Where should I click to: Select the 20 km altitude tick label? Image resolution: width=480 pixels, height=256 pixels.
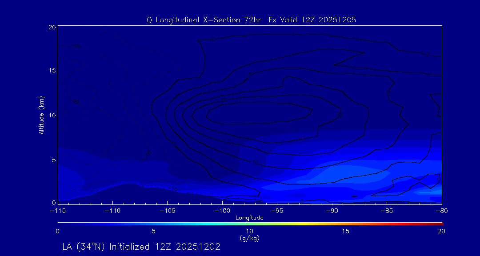click(51, 27)
